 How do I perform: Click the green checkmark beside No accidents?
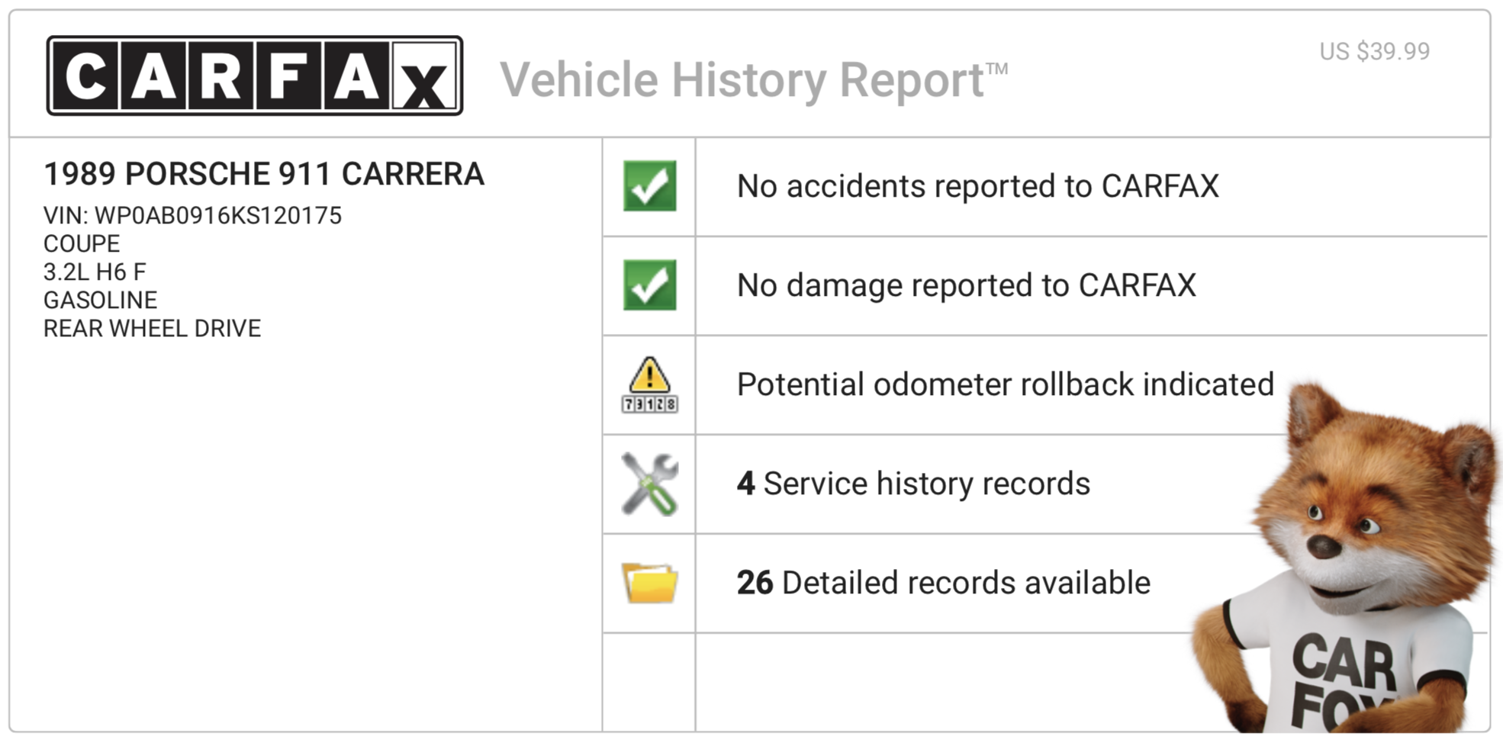pos(649,186)
